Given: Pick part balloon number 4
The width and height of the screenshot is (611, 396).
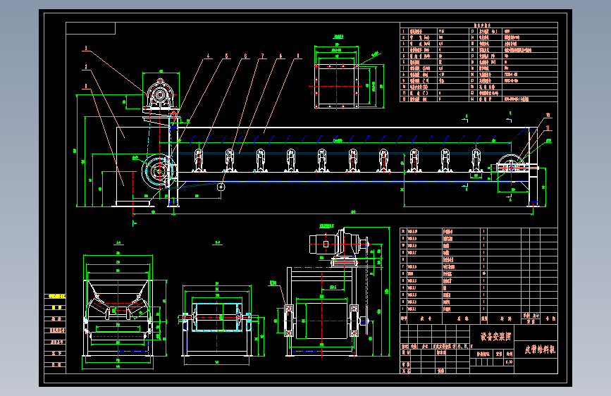Looking at the screenshot, I should point(208,56).
